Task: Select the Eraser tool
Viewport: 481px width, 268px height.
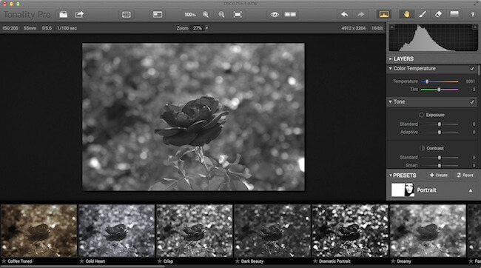Action: pyautogui.click(x=438, y=14)
